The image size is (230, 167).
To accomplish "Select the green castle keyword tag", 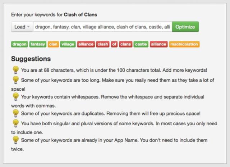I will 141,44.
